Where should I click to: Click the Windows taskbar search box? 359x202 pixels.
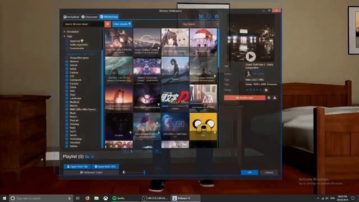pos(41,198)
